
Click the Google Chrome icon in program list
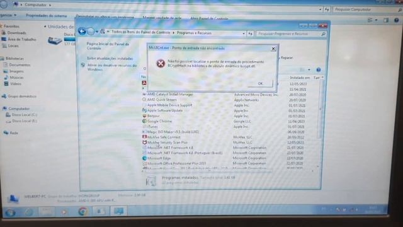coord(144,121)
